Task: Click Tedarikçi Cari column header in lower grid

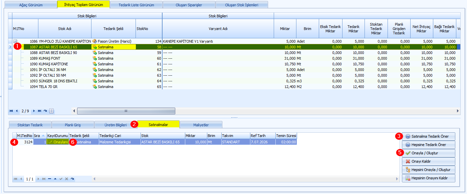Action: tap(120, 136)
